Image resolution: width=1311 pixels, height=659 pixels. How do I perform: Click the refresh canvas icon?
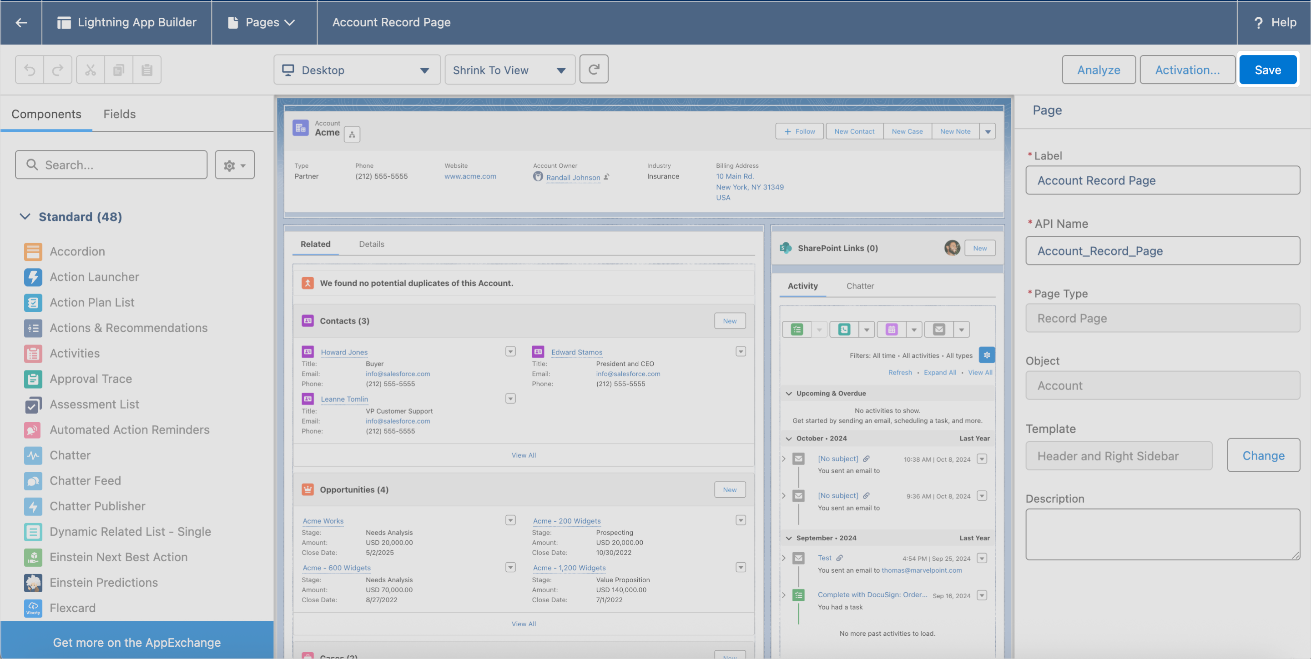click(x=594, y=69)
